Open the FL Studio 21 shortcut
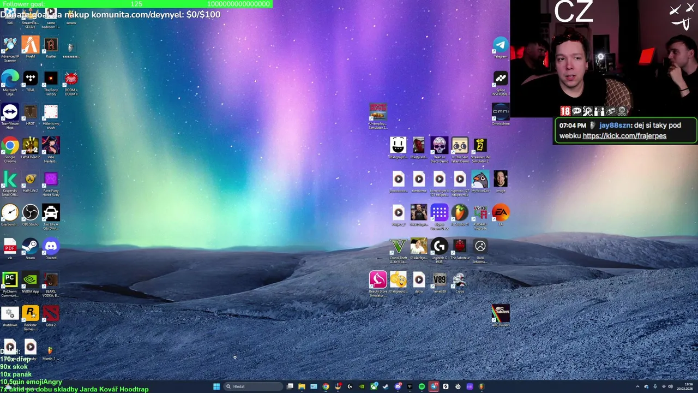The width and height of the screenshot is (698, 393). pyautogui.click(x=460, y=215)
